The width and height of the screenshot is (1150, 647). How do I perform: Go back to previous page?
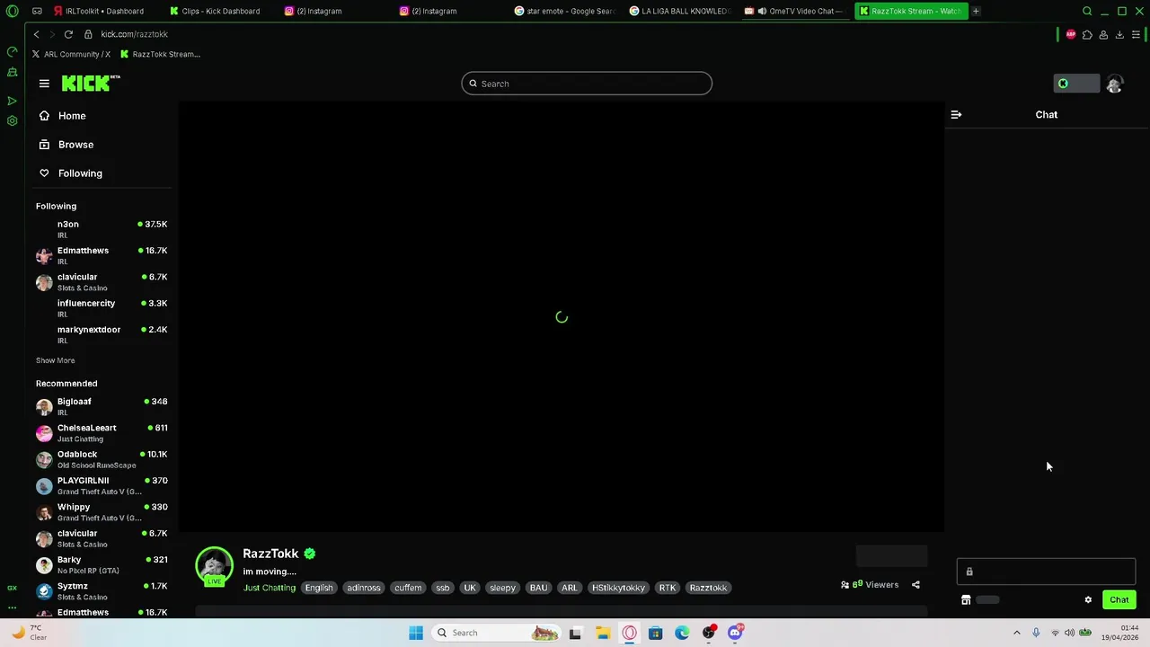click(36, 34)
